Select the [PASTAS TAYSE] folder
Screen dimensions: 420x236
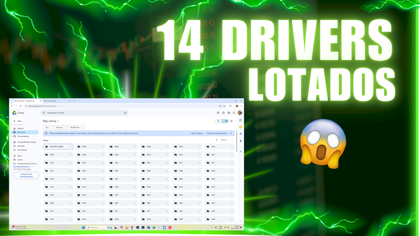tap(58, 147)
